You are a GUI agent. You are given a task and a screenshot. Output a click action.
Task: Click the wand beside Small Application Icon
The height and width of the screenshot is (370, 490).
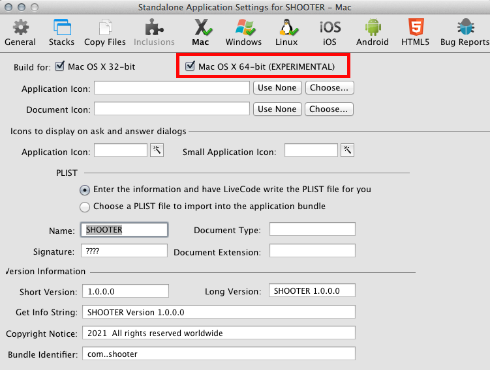pyautogui.click(x=347, y=150)
